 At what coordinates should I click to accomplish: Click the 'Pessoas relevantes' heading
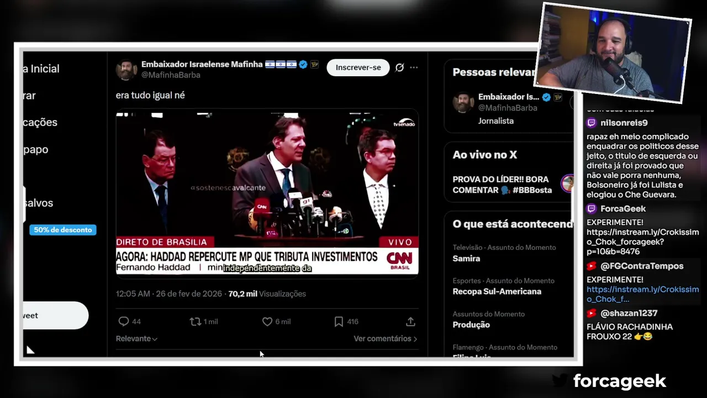click(494, 72)
